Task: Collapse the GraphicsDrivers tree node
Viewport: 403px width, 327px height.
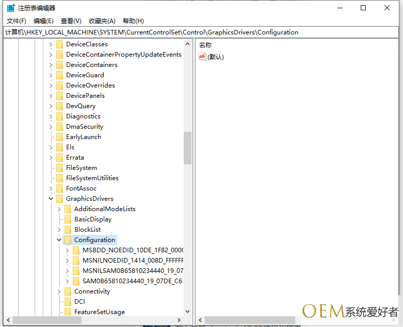Action: pyautogui.click(x=51, y=199)
